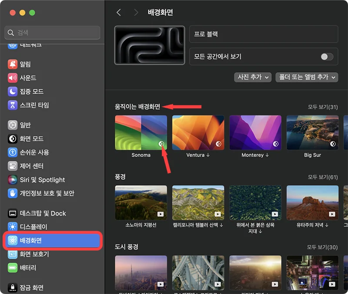
Task: Select the 디스플레이 sun icon
Action: [13, 227]
